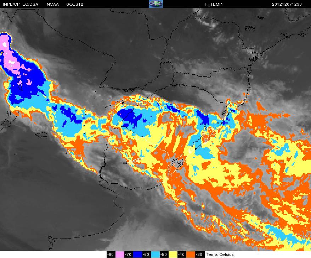Click the yellow legend color swatch
Viewport: 311px width, 258px height.
coord(173,254)
